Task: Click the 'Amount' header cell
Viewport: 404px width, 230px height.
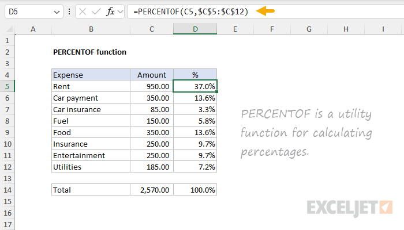Action: click(x=152, y=75)
